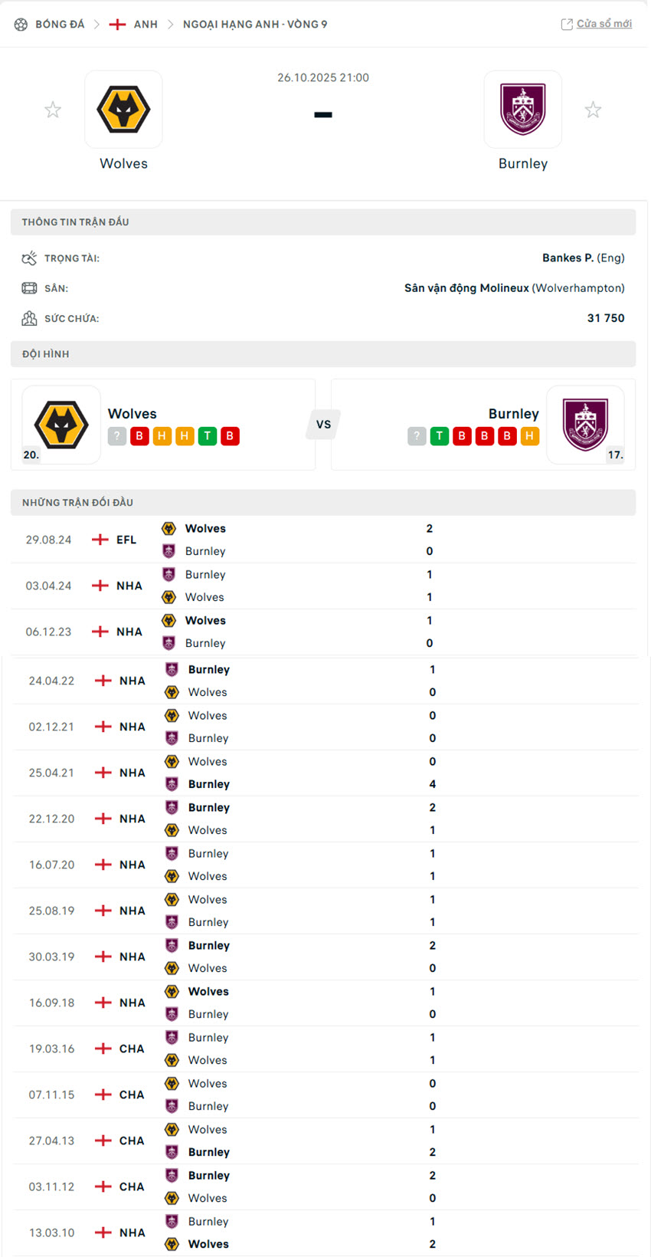
Task: Click the large Wolves club crest
Action: coord(123,109)
